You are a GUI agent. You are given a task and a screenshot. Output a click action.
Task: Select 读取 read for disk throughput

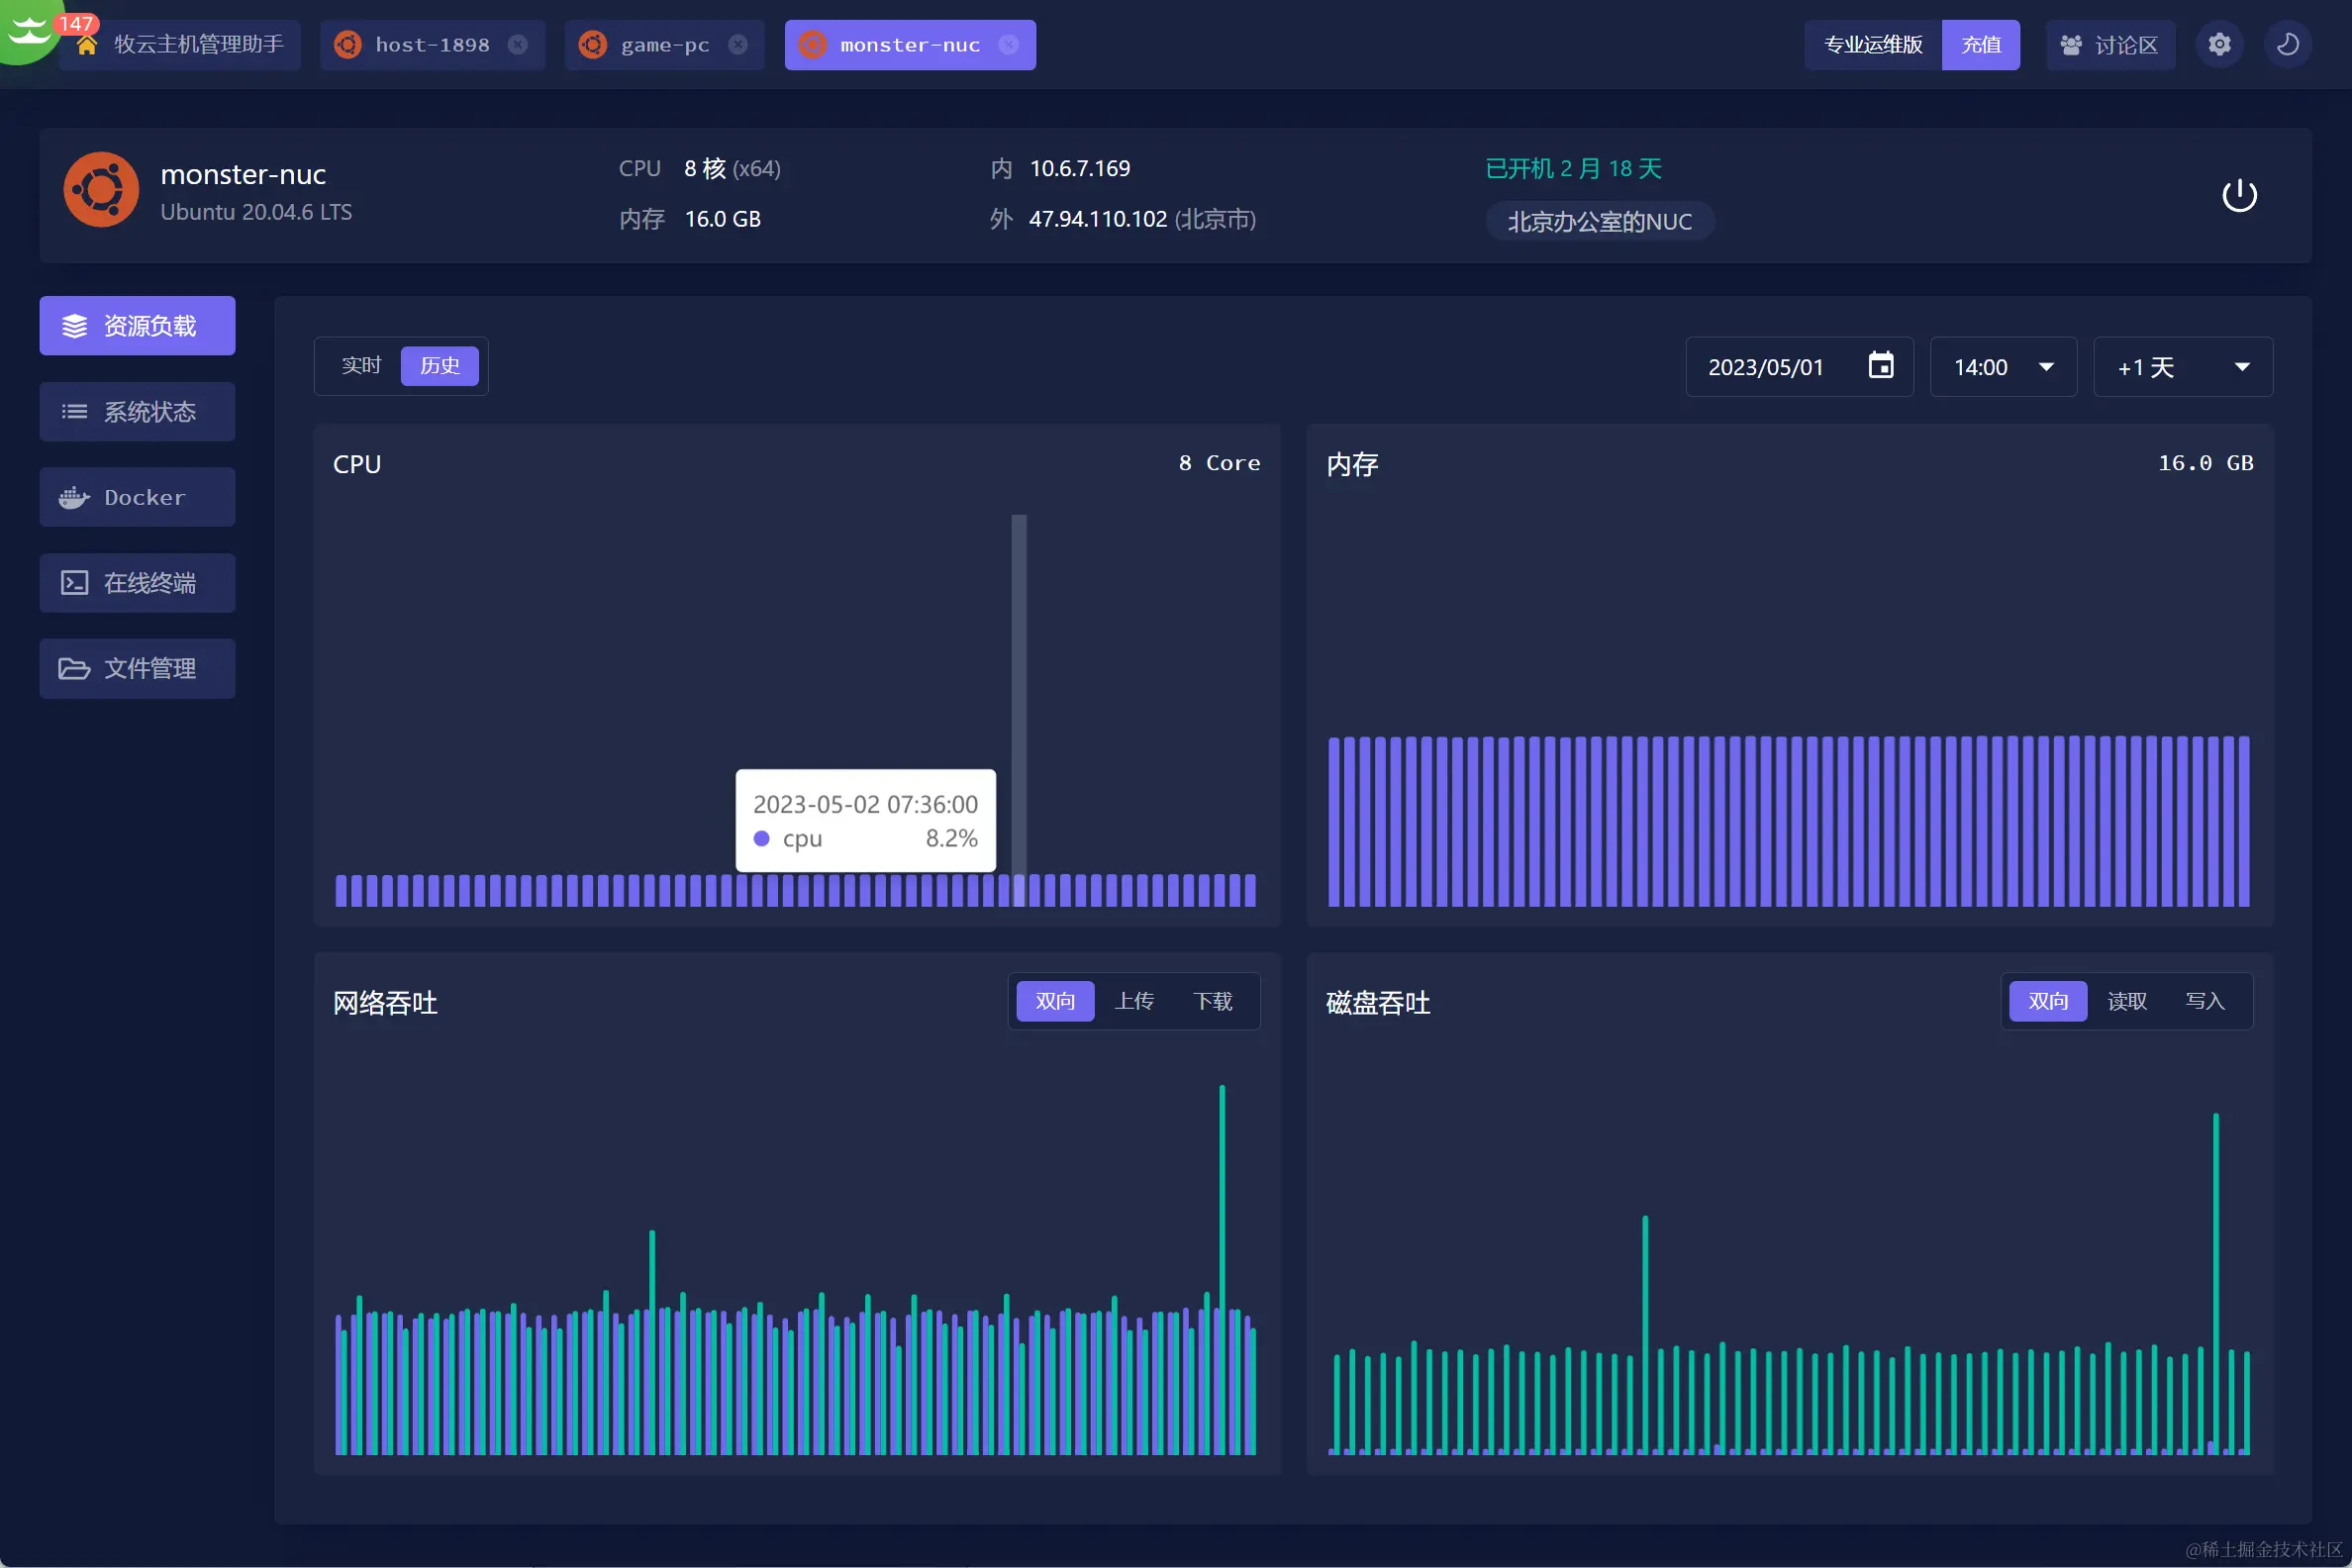coord(2126,1001)
